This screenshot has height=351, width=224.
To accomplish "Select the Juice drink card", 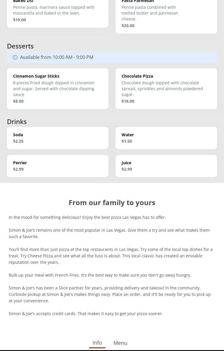I will click(166, 166).
